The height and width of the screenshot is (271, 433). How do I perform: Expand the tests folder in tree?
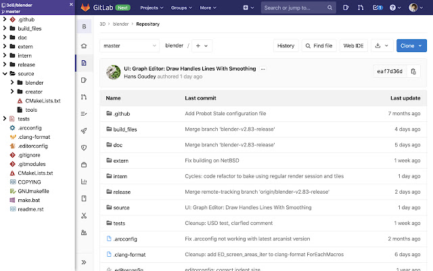[5, 119]
